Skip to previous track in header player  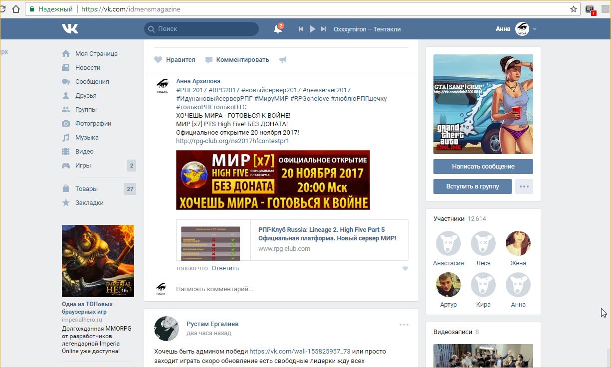pos(301,29)
